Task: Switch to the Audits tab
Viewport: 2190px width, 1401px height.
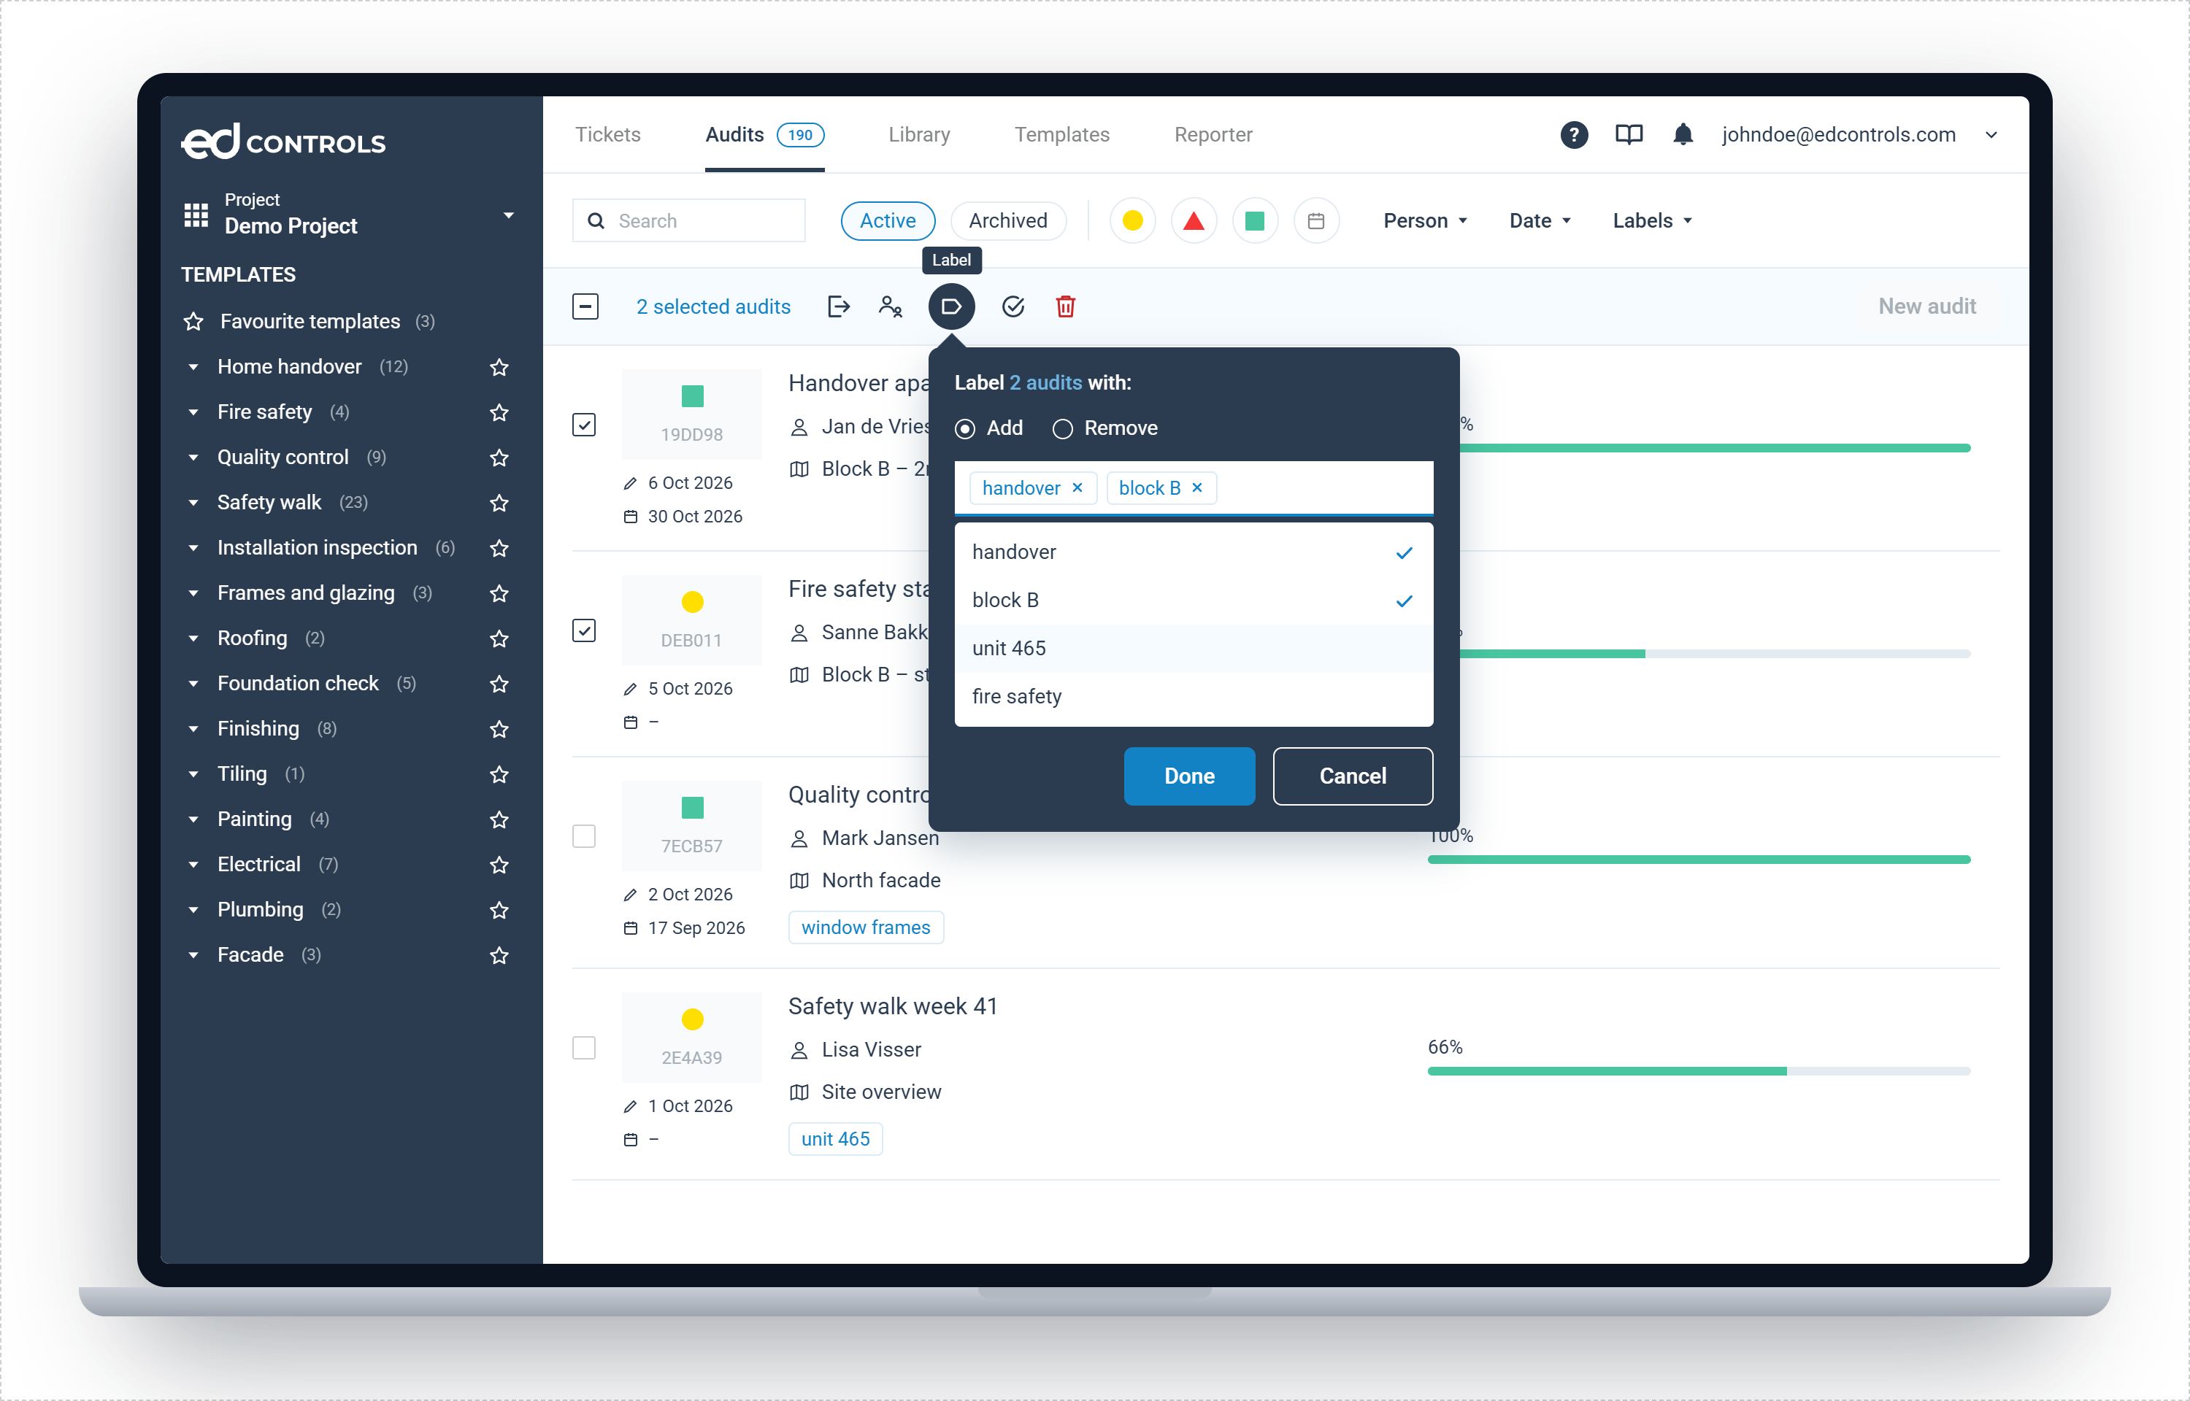Action: click(x=764, y=135)
